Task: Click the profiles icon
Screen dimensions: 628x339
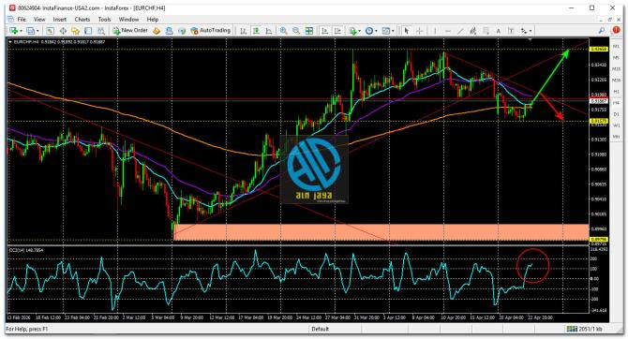Action: coord(30,31)
